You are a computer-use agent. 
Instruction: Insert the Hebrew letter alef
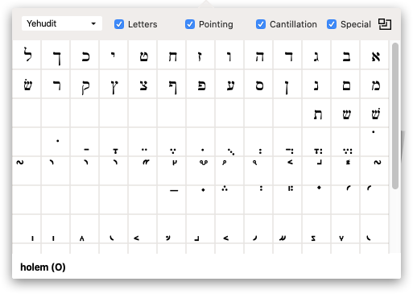tap(375, 55)
